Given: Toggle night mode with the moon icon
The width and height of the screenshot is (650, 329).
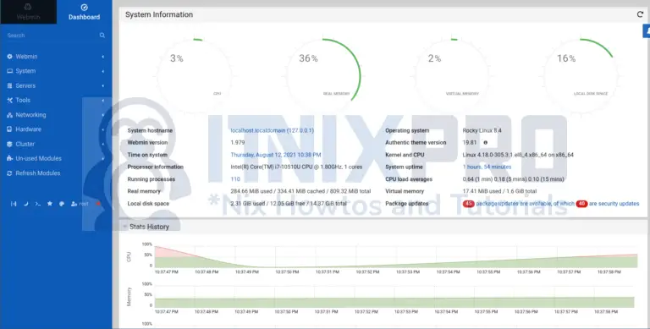Looking at the screenshot, I should pos(25,204).
